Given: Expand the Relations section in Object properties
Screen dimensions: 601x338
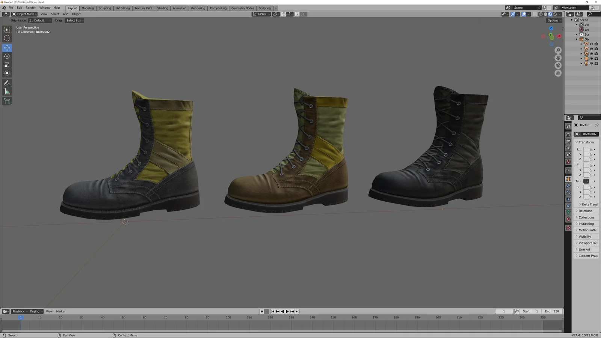Looking at the screenshot, I should click(585, 211).
